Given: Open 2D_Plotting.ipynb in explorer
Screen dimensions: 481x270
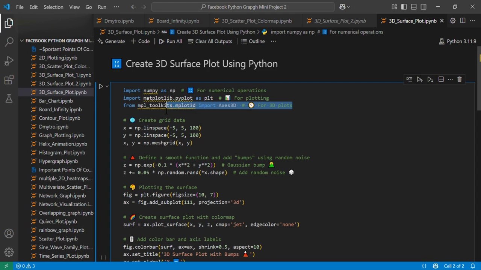Looking at the screenshot, I should (58, 58).
